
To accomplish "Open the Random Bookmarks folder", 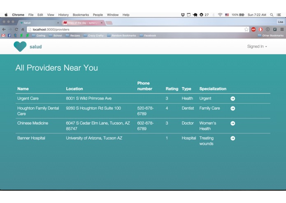I will (121, 35).
